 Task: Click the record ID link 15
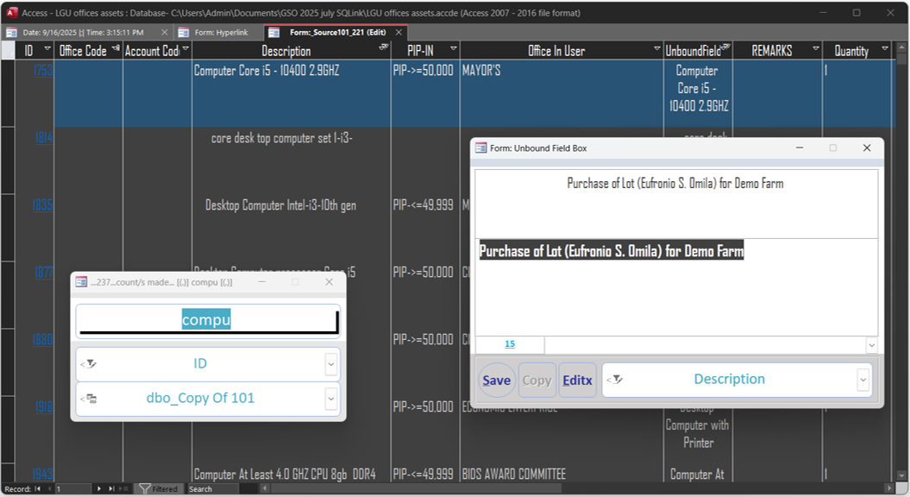[510, 344]
